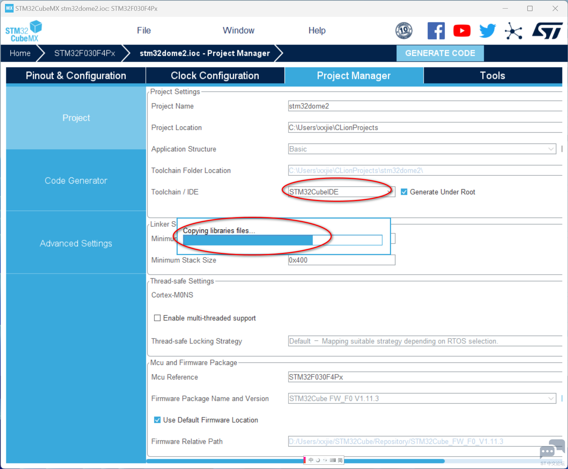Toggle Use Default Firmware Location checkbox
This screenshot has width=568, height=469.
[x=157, y=420]
